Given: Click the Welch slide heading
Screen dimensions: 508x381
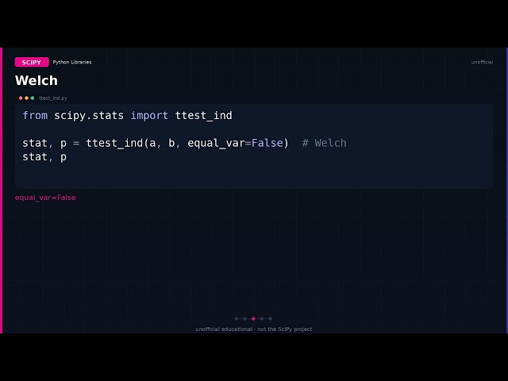Looking at the screenshot, I should (x=37, y=80).
